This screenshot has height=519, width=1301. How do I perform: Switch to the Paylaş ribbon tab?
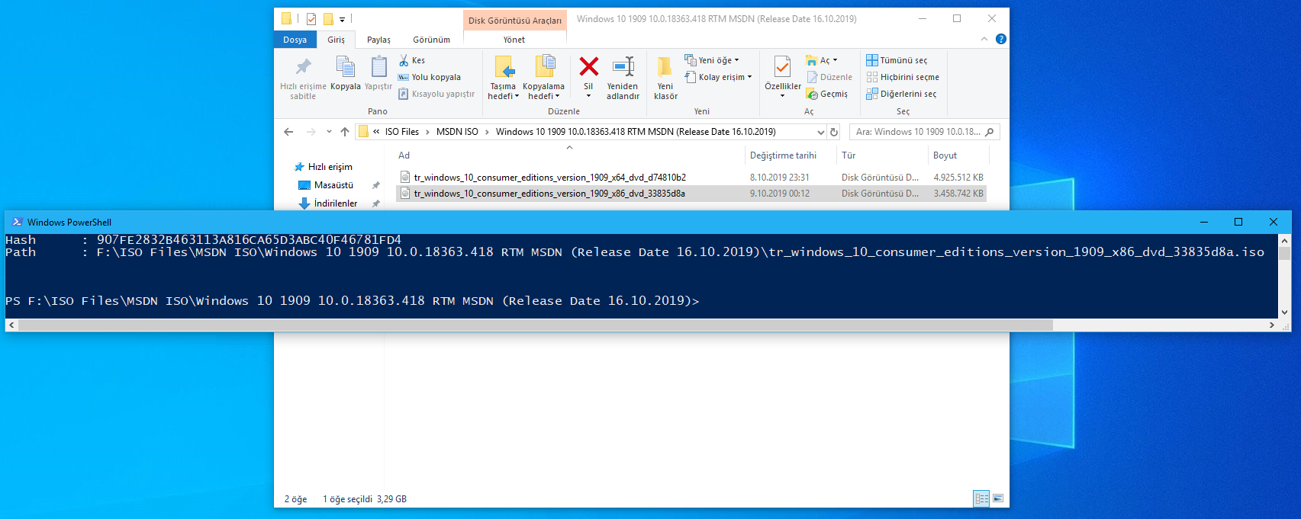378,40
